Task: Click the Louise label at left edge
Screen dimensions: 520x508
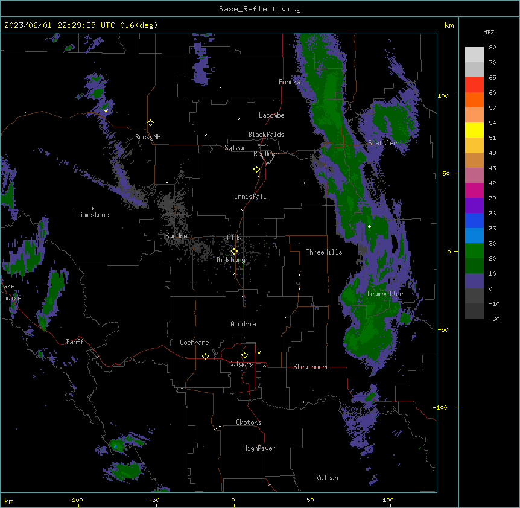Action: 11,298
